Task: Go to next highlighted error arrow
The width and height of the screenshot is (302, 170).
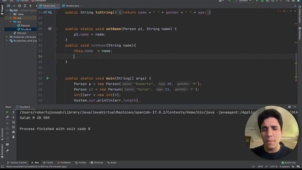Action: [x=294, y=11]
